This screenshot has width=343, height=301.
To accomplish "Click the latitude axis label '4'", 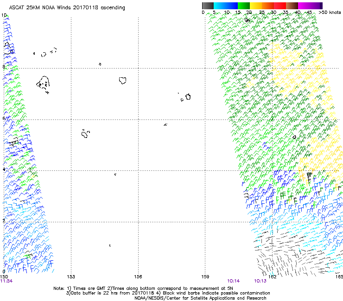I will click(x=4, y=169).
